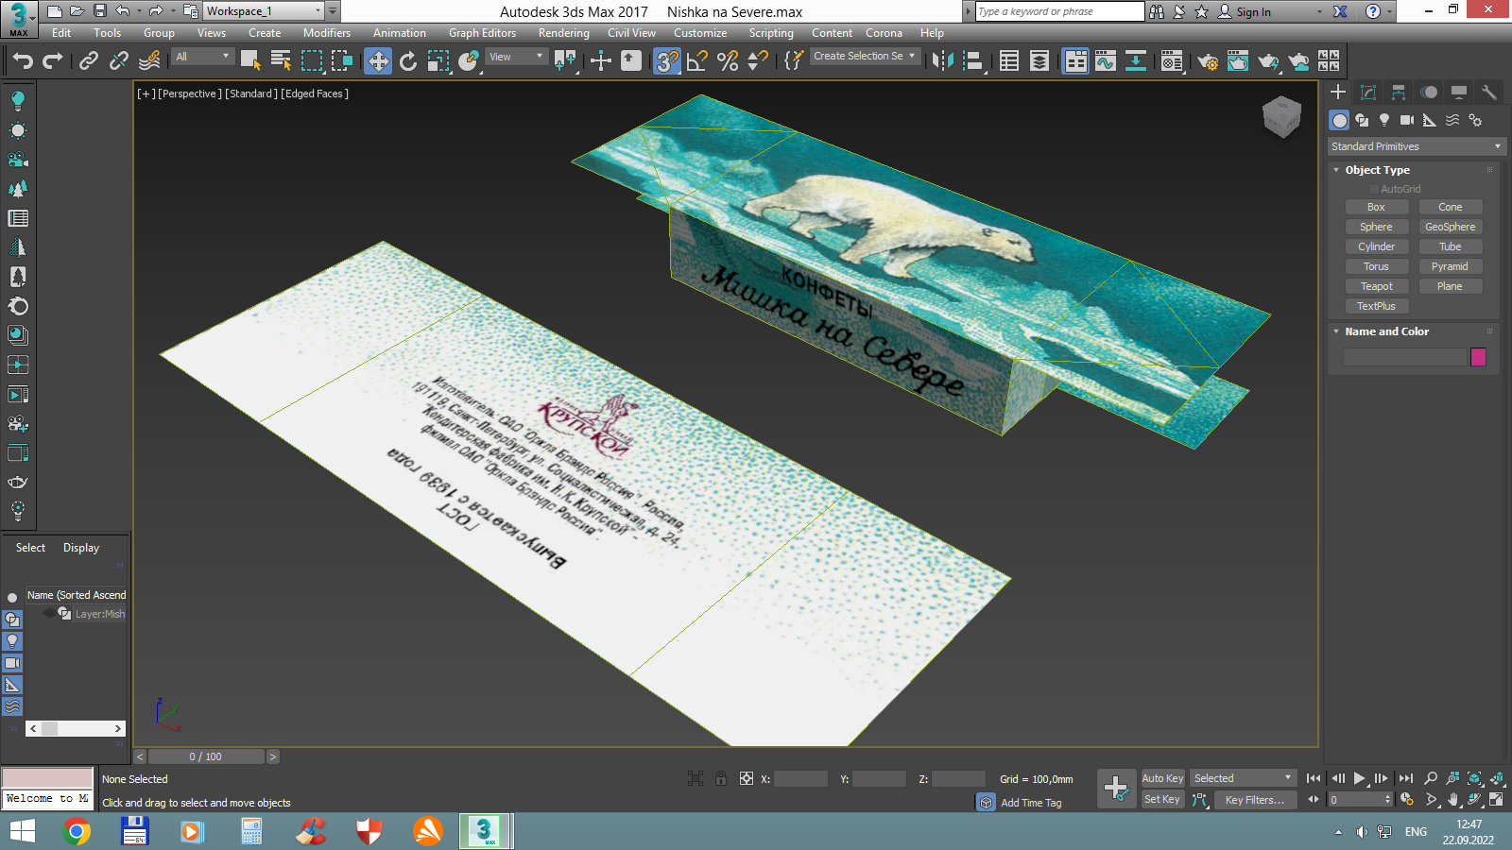Open the Workspace_1 dropdown
1512x850 pixels.
[264, 11]
